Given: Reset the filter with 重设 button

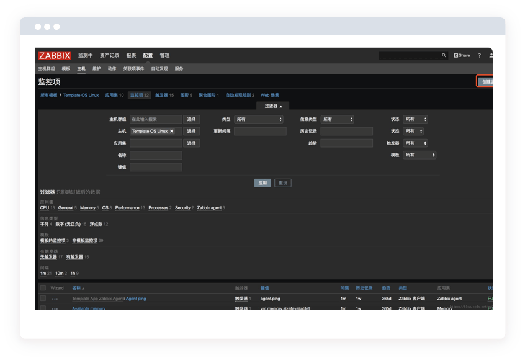Looking at the screenshot, I should pos(283,183).
